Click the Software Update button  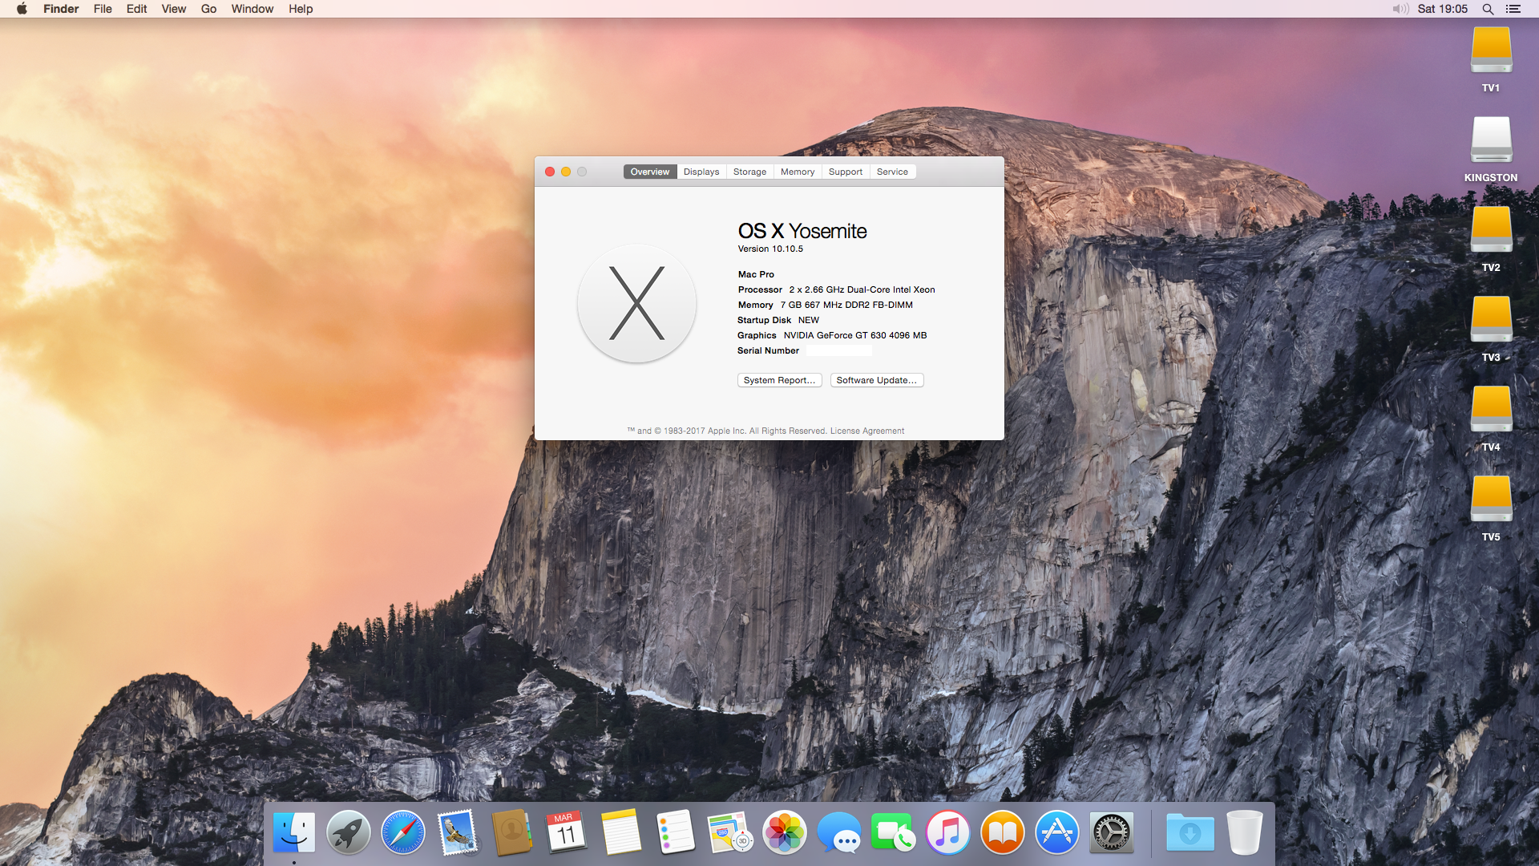tap(876, 380)
